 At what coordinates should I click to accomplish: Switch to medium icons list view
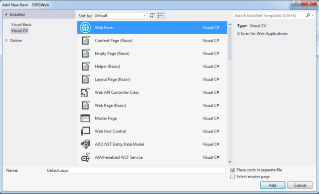click(x=160, y=15)
